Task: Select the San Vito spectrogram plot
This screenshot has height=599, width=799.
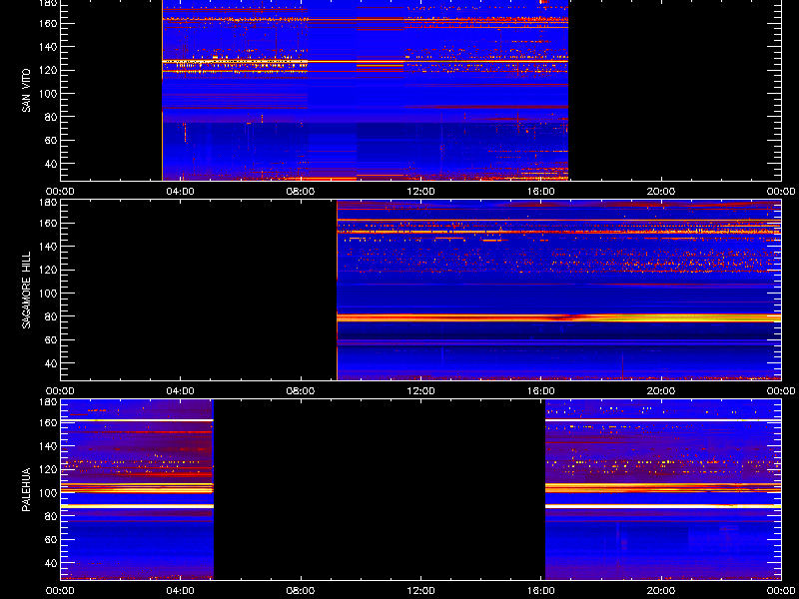Action: click(365, 90)
